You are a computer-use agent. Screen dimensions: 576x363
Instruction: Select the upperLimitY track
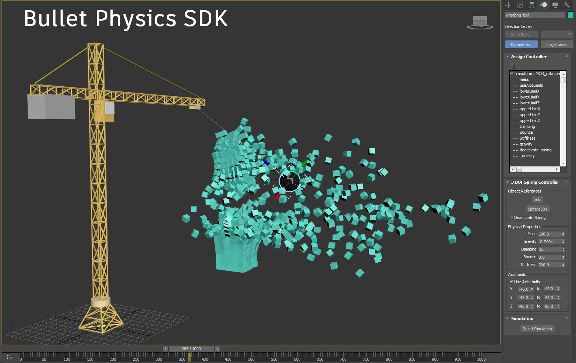[530, 115]
